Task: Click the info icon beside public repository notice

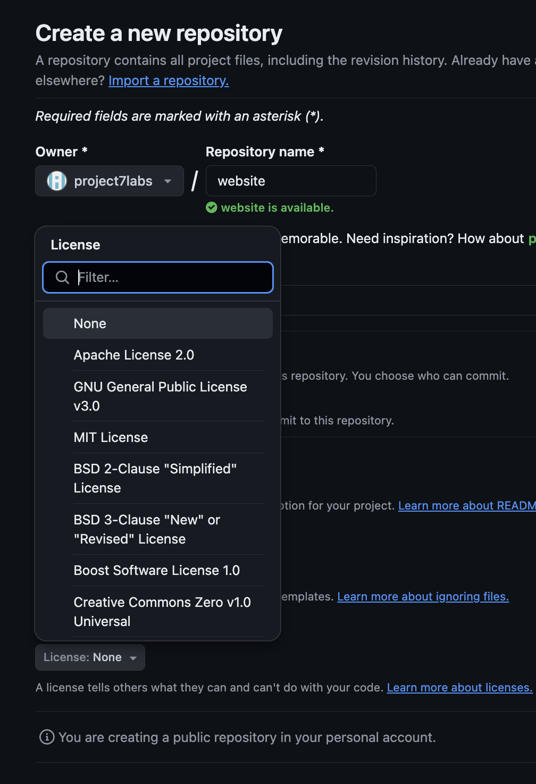Action: [47, 737]
